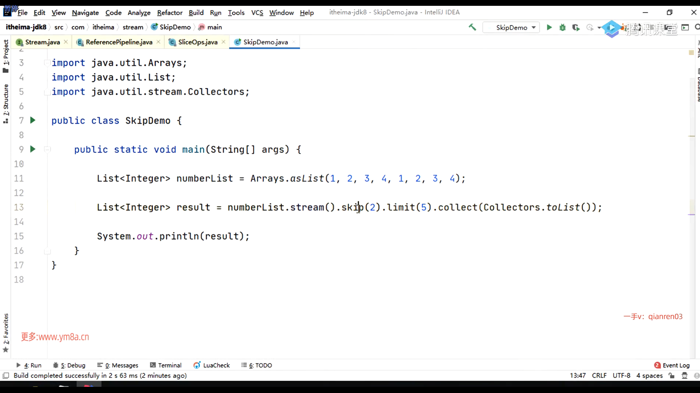
Task: Run SkipDemo with the green play button
Action: 549,27
